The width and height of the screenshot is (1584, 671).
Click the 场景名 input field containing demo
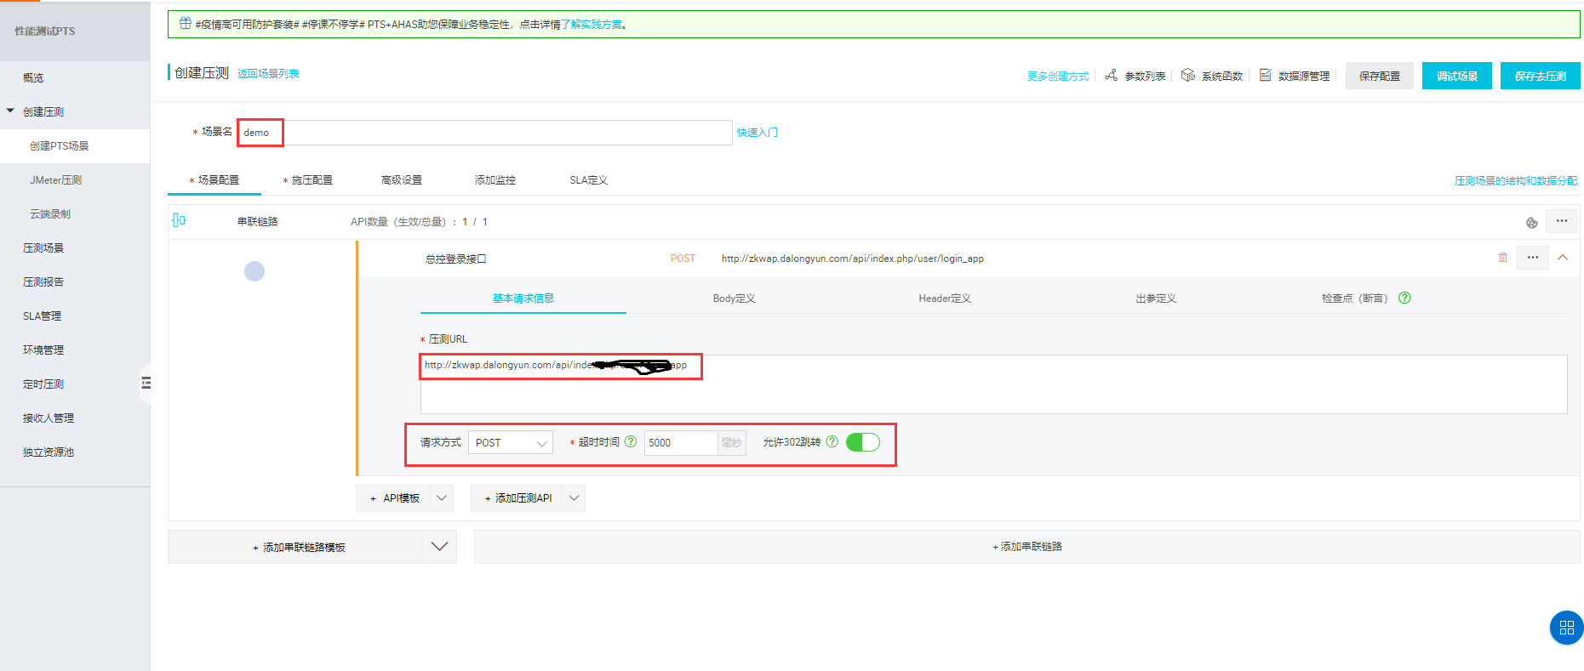[x=485, y=133]
